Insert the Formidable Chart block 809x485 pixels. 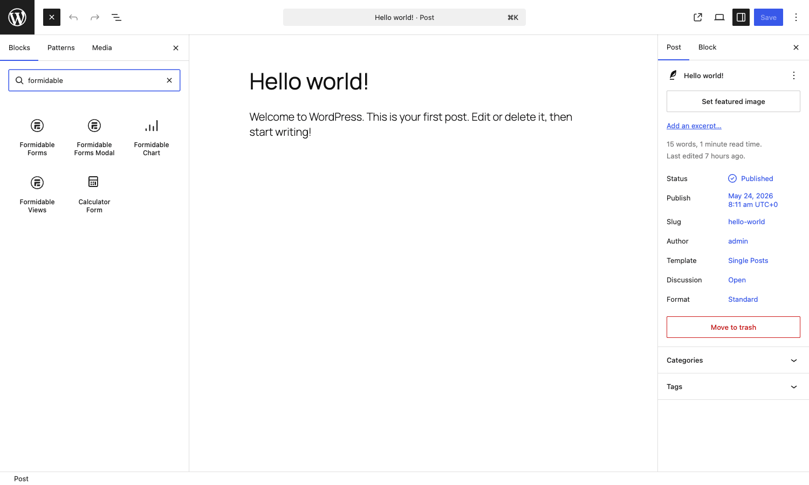coord(152,137)
